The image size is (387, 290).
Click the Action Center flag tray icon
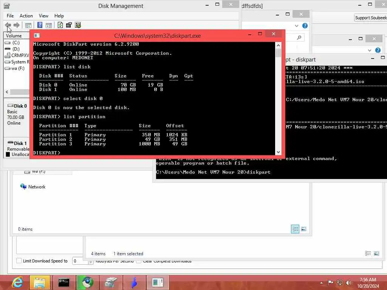[330, 282]
